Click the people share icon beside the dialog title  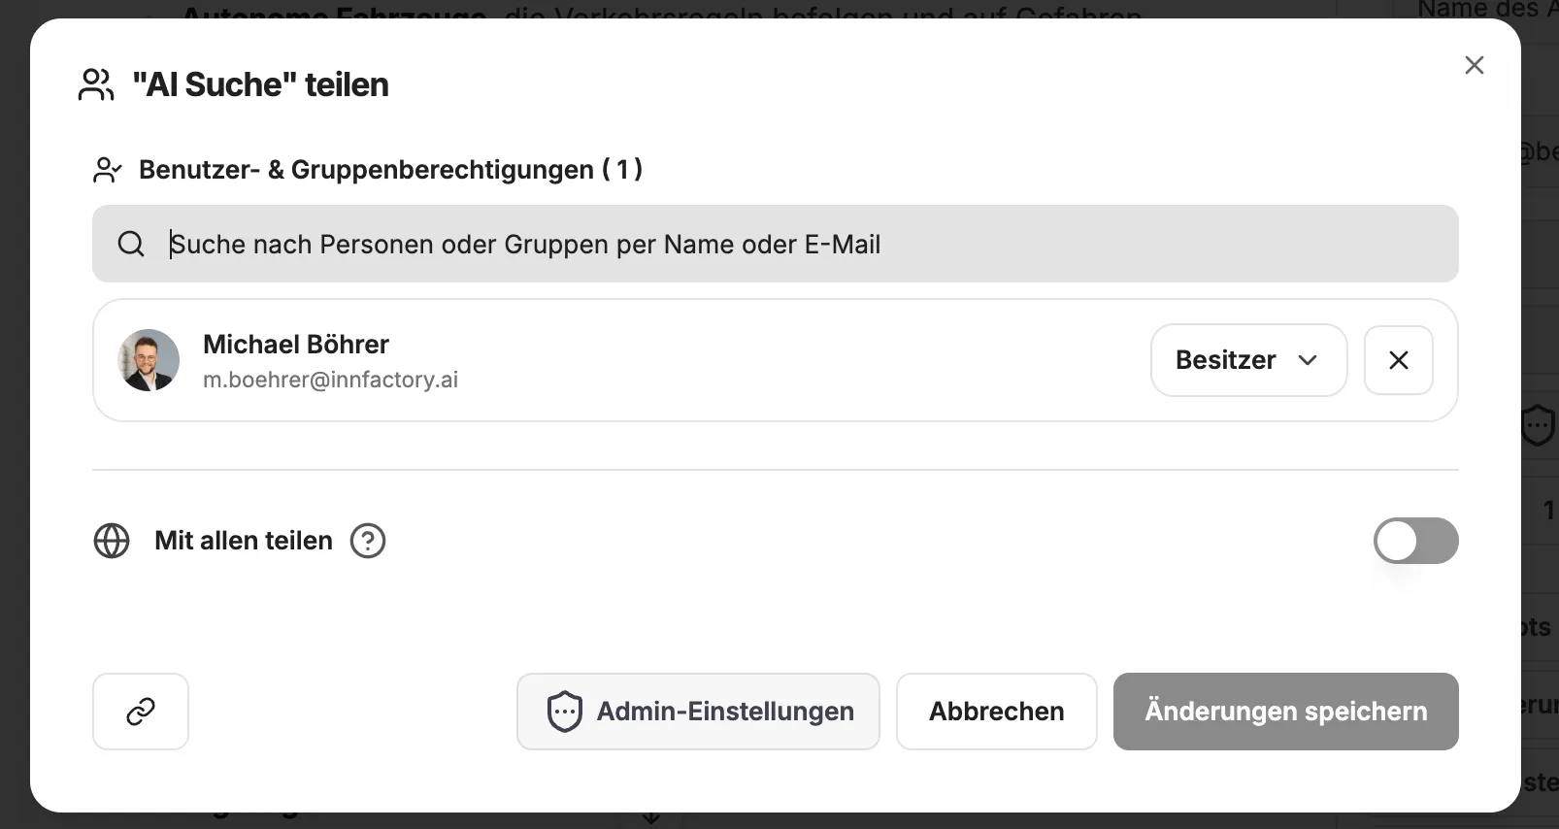pos(96,84)
